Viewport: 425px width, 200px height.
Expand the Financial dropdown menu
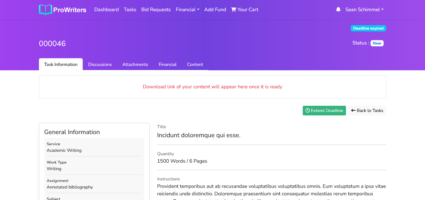click(x=187, y=10)
